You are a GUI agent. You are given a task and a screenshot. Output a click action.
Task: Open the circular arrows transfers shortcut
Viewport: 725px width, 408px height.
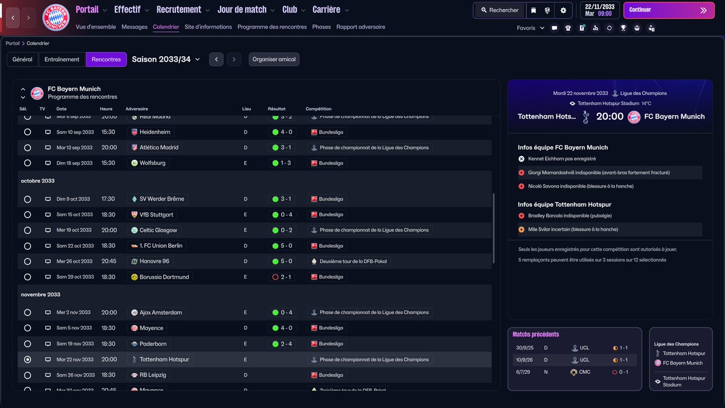(x=610, y=28)
